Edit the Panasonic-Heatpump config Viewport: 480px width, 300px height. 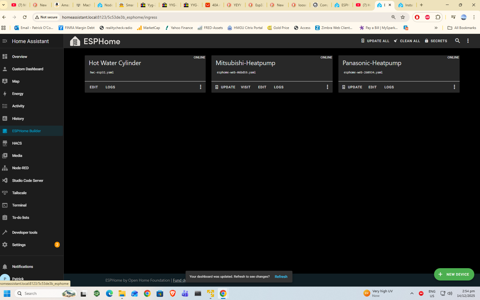tap(373, 87)
